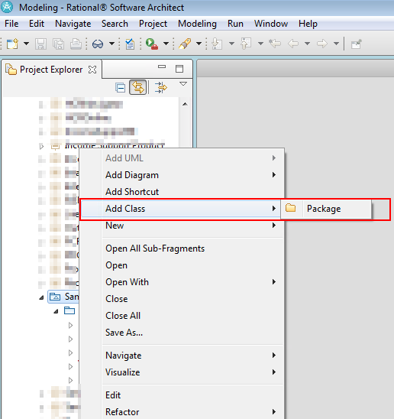The width and height of the screenshot is (394, 419).
Task: Choose Add Shortcut in the context menu
Action: tap(182, 192)
